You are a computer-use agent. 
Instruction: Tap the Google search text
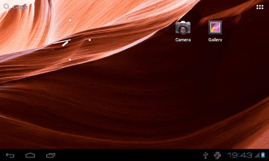coord(20,7)
